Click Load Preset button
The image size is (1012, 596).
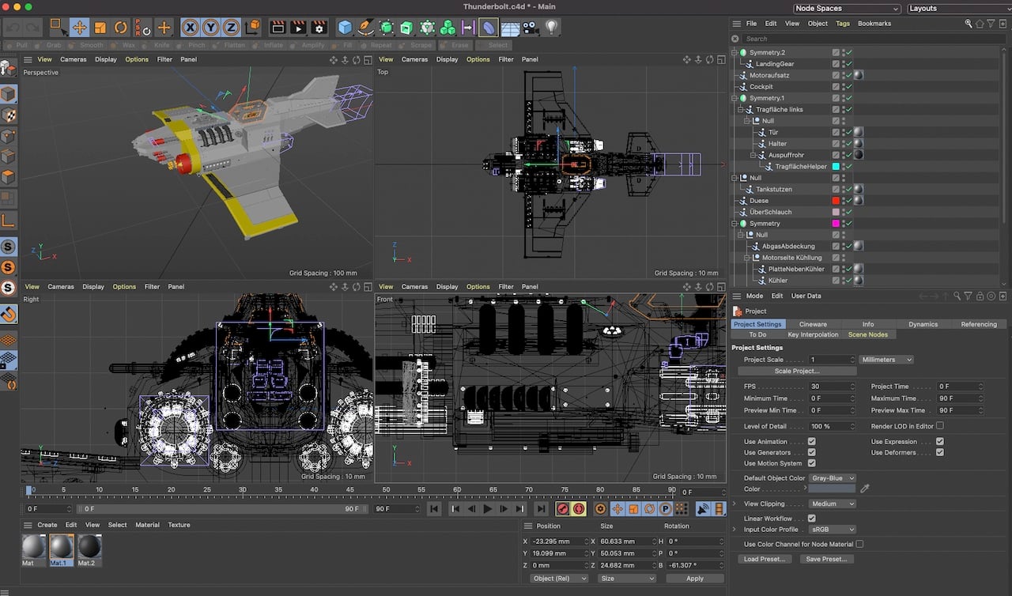765,559
